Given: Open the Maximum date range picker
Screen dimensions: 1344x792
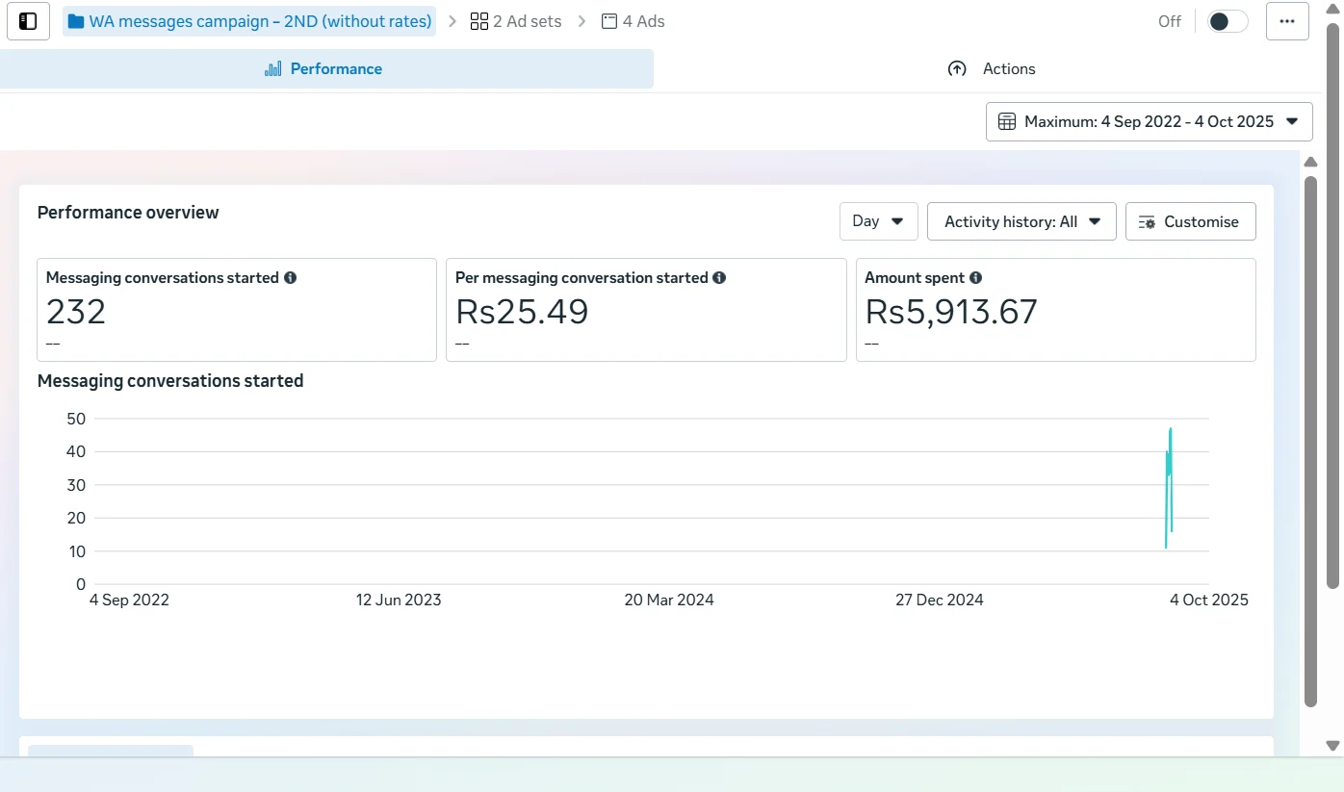Looking at the screenshot, I should [x=1149, y=122].
